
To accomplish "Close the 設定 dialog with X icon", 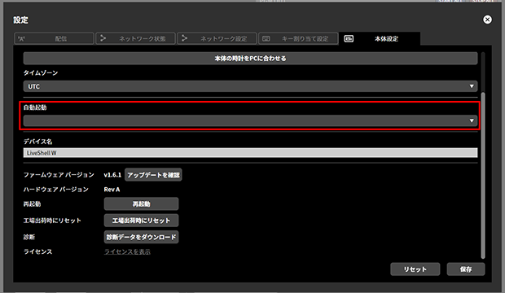I will 487,20.
